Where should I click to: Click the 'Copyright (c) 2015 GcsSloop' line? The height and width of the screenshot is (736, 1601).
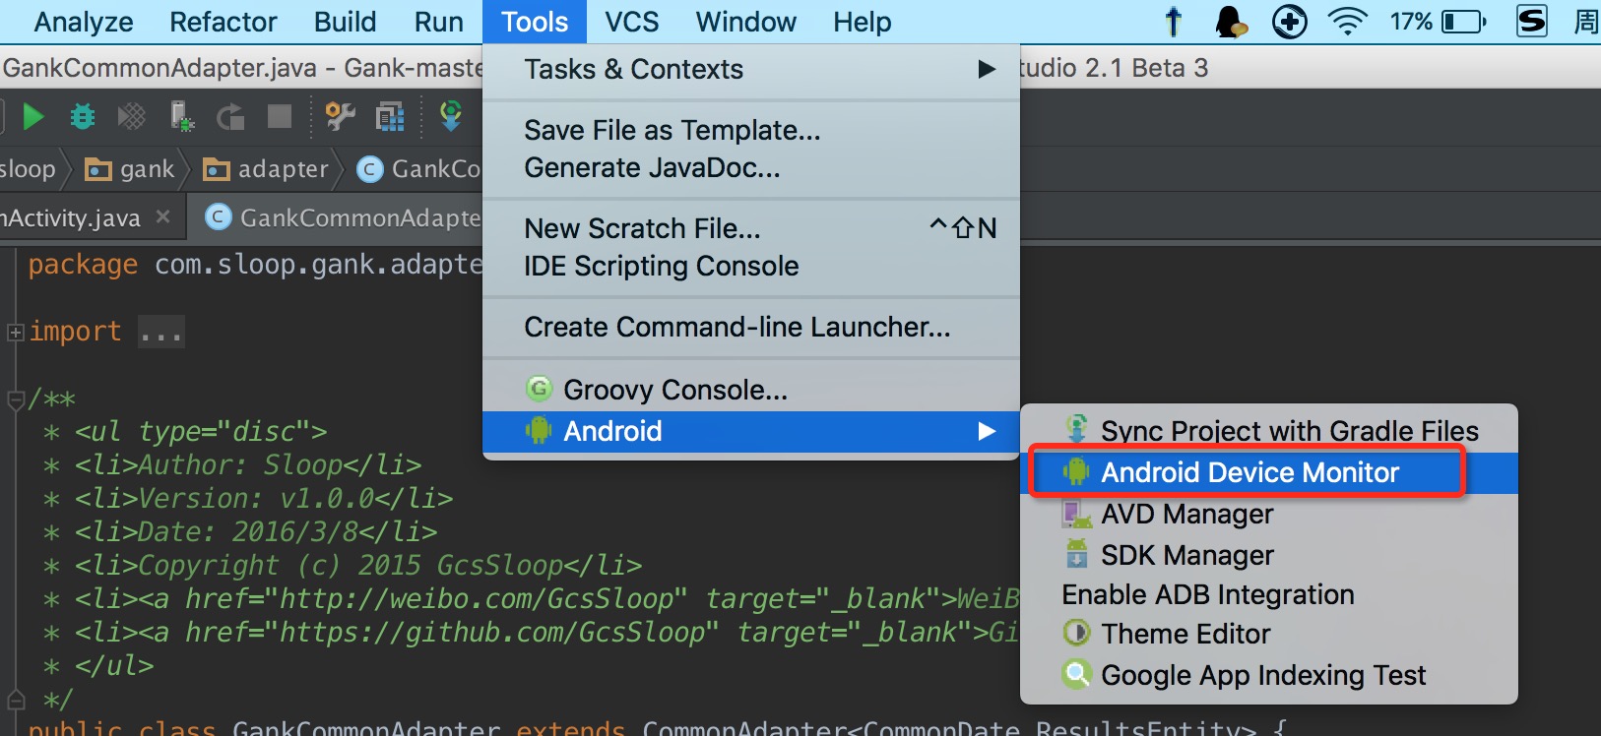tap(343, 565)
